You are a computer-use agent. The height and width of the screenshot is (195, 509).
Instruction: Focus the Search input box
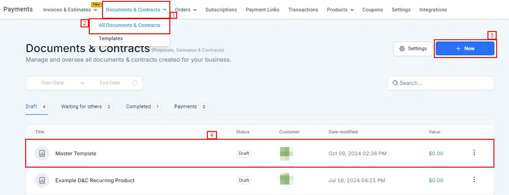tap(441, 83)
